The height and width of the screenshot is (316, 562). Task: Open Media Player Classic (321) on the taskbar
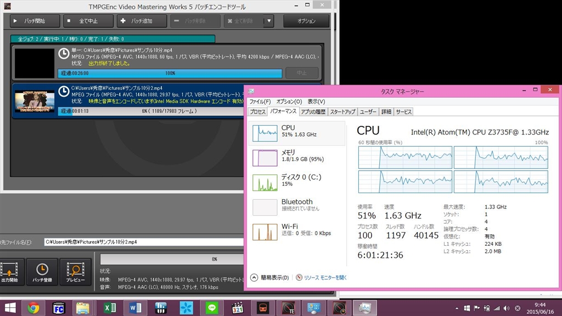(237, 308)
